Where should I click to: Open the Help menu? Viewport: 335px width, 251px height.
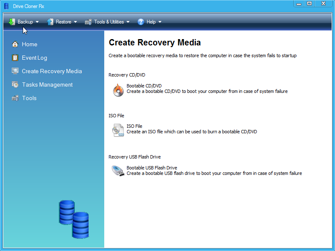150,22
